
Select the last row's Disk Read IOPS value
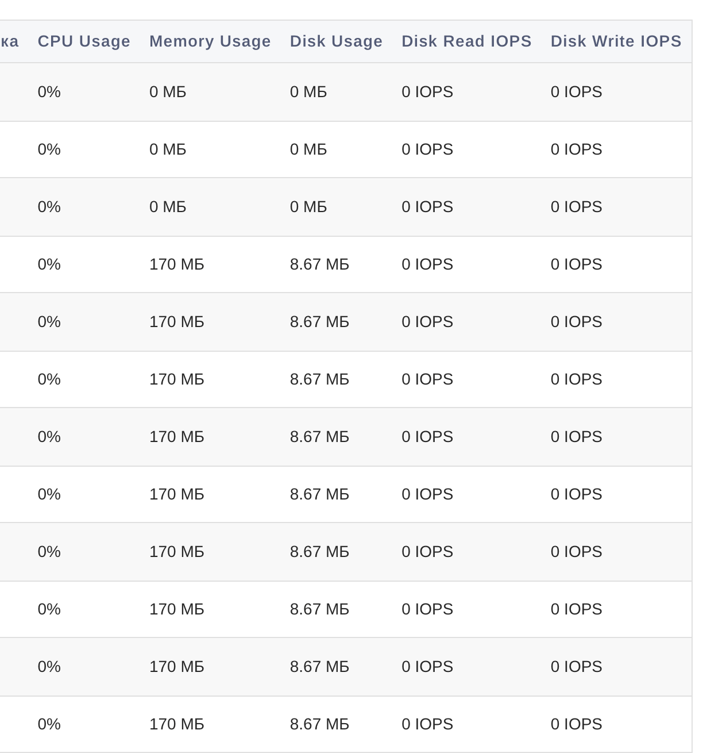pos(427,724)
